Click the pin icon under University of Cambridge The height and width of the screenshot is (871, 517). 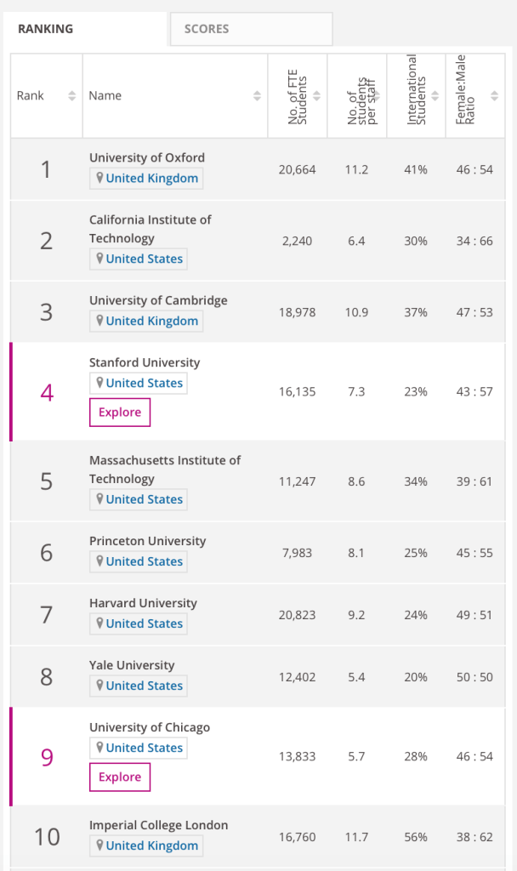click(x=99, y=322)
